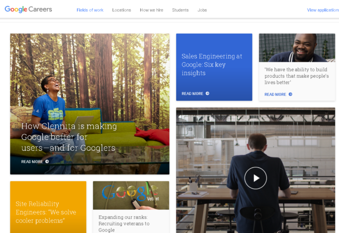Click Google VetNet image thumbnail
339x233 pixels.
click(x=131, y=195)
